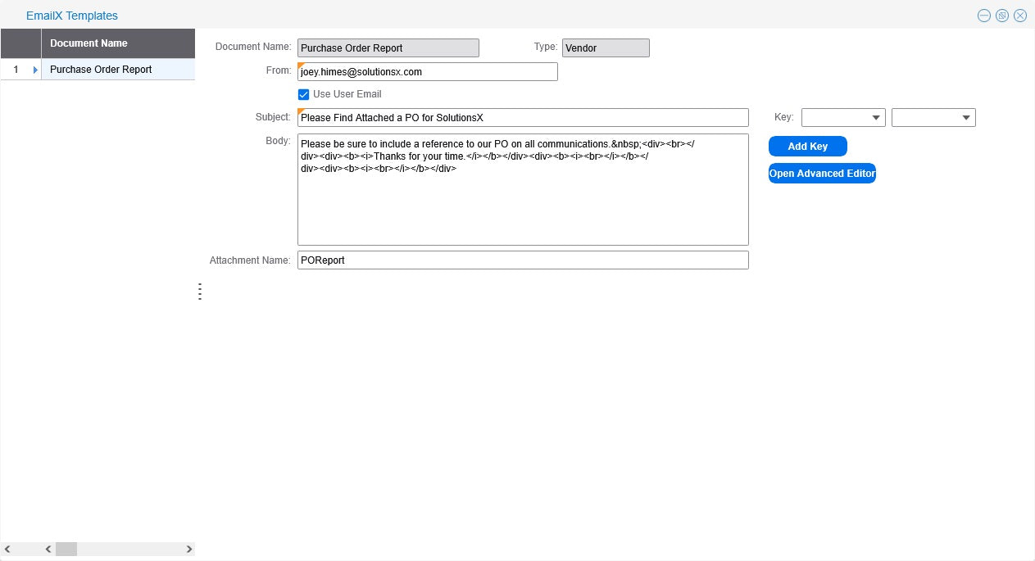Click left arrow on horizontal scrollbar
Image resolution: width=1035 pixels, height=561 pixels.
[48, 549]
